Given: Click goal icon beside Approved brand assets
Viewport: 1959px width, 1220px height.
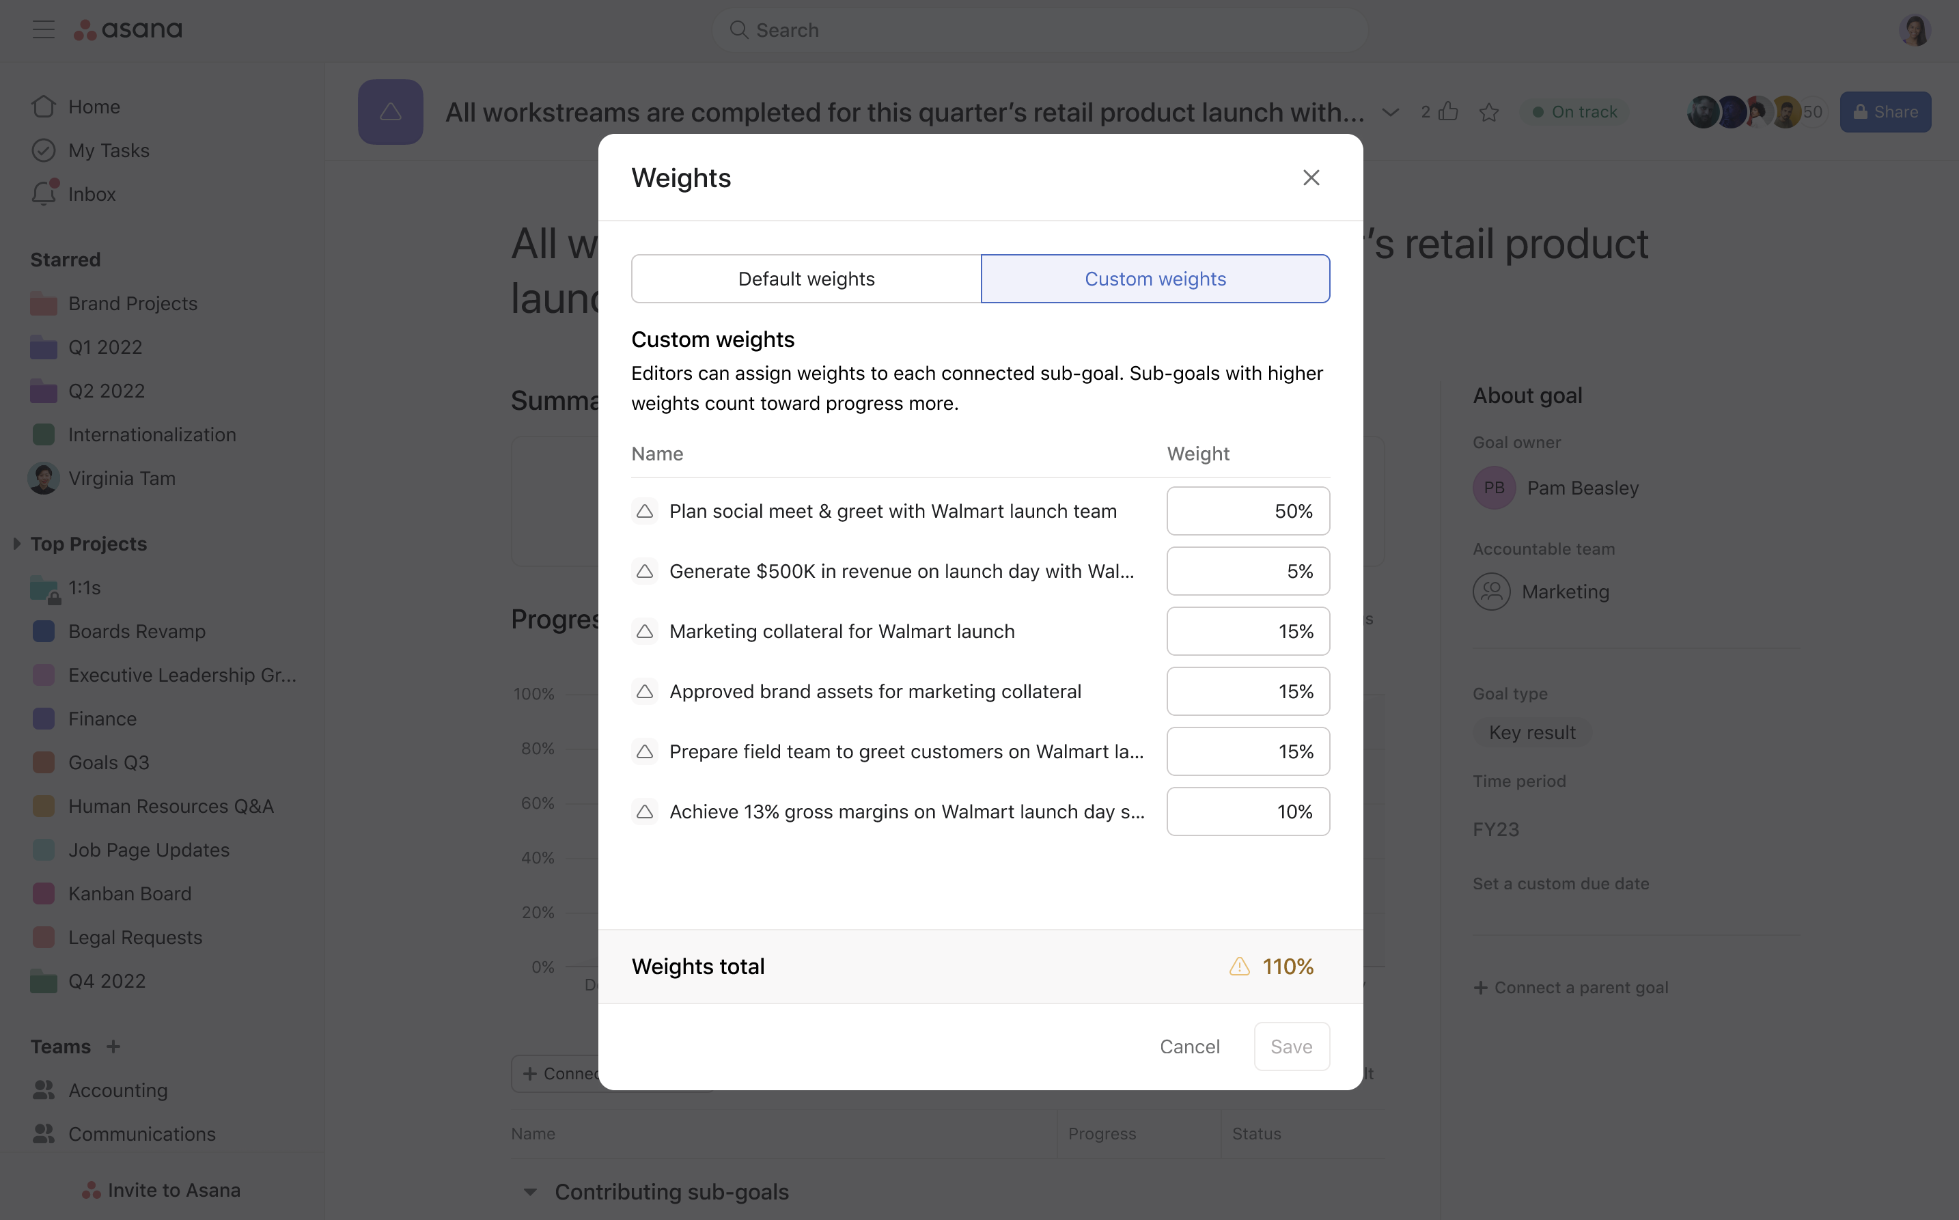Looking at the screenshot, I should tap(645, 691).
